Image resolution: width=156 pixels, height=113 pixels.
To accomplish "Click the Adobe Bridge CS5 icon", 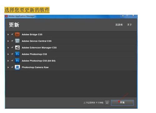I will pyautogui.click(x=17, y=35).
